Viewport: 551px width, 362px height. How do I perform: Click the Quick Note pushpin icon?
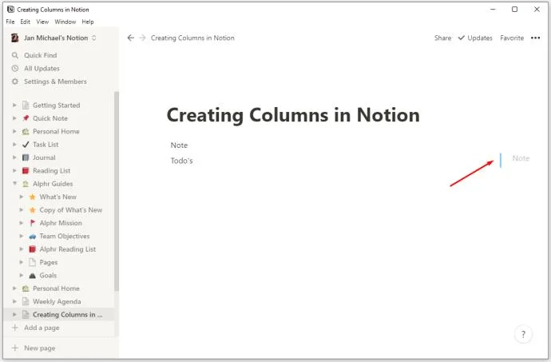[x=26, y=118]
